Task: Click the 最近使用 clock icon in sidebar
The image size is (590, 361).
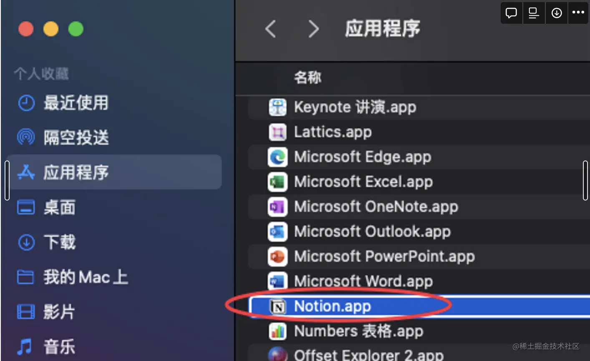Action: (x=26, y=103)
